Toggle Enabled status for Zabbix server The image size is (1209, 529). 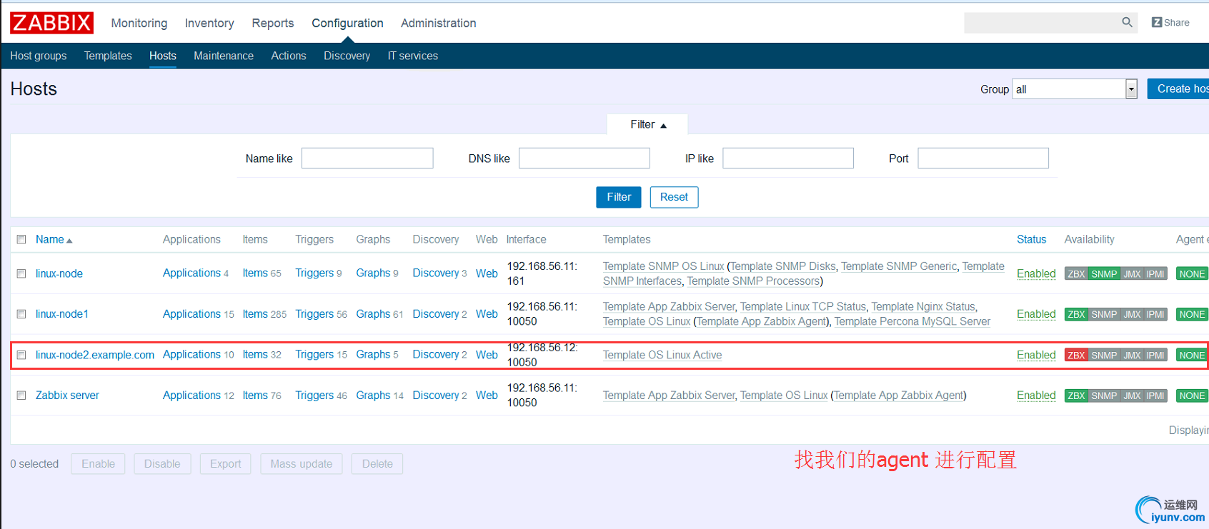(1036, 396)
